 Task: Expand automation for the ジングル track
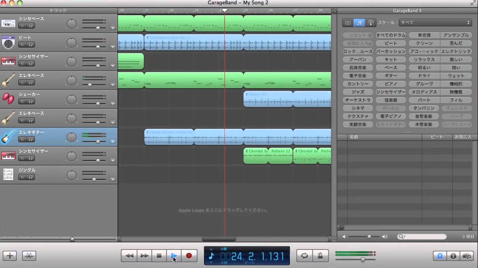point(113,179)
